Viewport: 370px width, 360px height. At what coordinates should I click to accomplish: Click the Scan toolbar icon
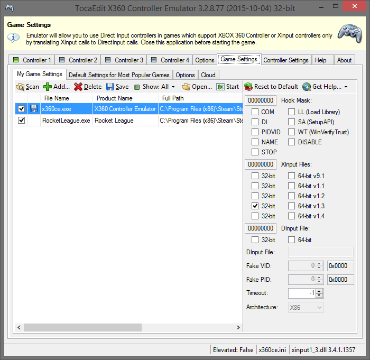(20, 87)
